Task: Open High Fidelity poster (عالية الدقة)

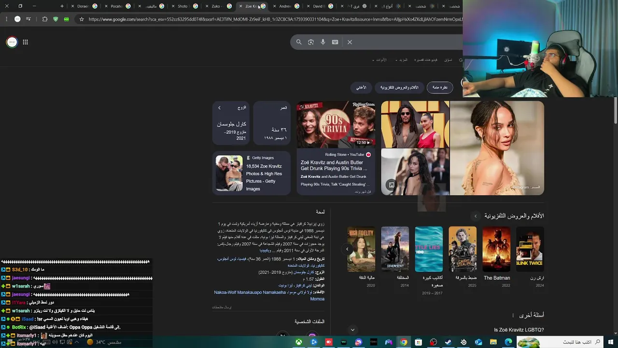Action: tap(361, 249)
